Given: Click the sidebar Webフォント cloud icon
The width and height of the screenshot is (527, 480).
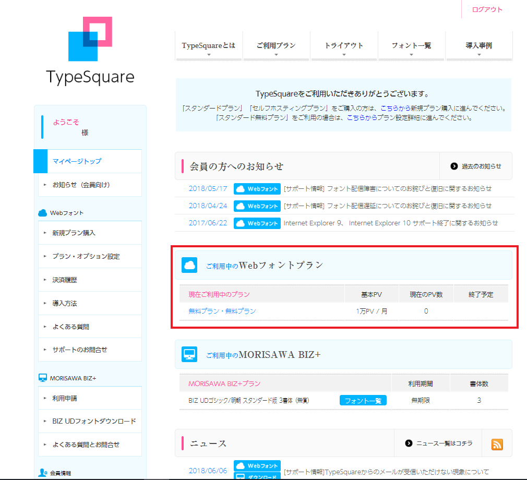Looking at the screenshot, I should pos(43,213).
